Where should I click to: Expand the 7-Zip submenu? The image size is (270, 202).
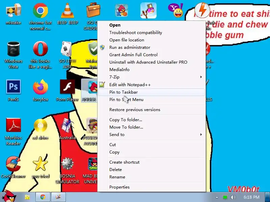pyautogui.click(x=152, y=77)
